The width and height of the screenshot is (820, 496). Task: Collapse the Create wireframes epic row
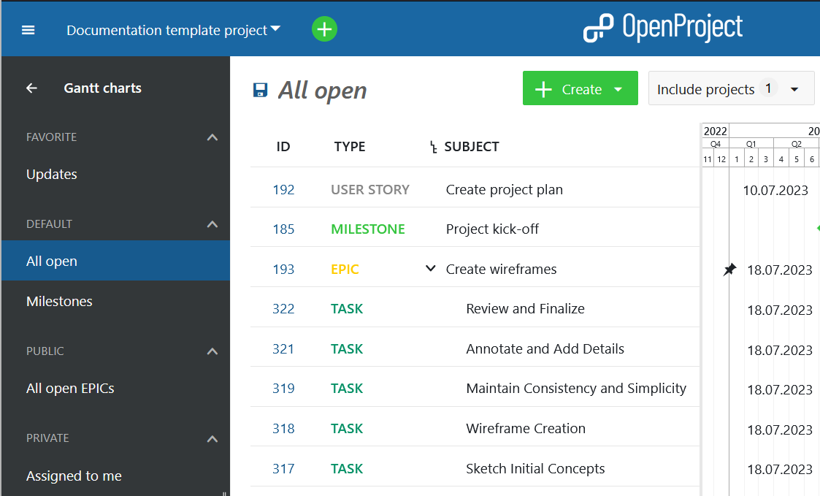click(430, 269)
